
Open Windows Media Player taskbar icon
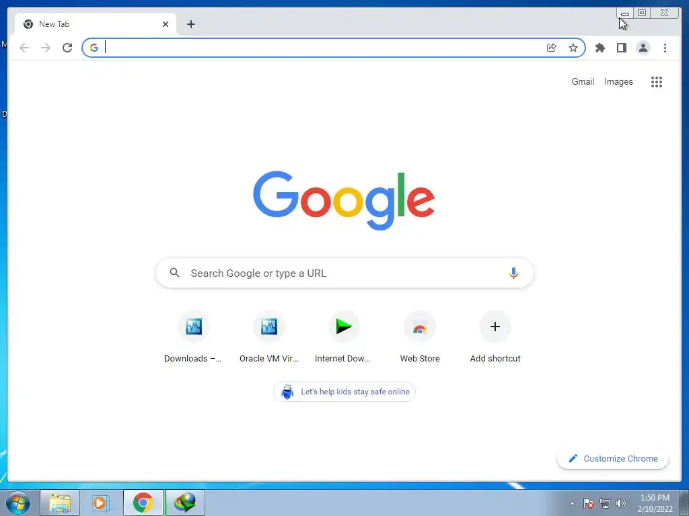pos(101,503)
